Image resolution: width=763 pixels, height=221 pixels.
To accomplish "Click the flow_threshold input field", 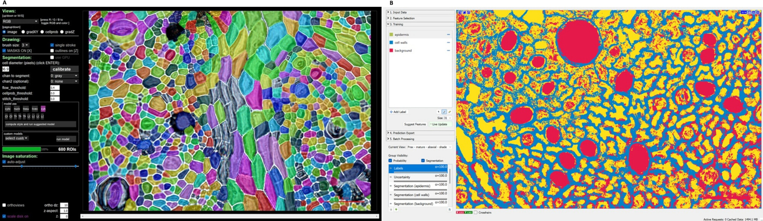I will click(55, 88).
